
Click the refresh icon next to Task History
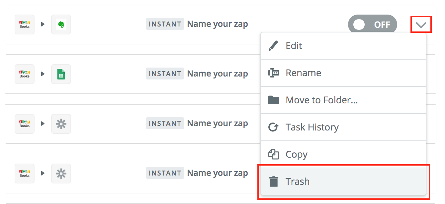pos(273,127)
